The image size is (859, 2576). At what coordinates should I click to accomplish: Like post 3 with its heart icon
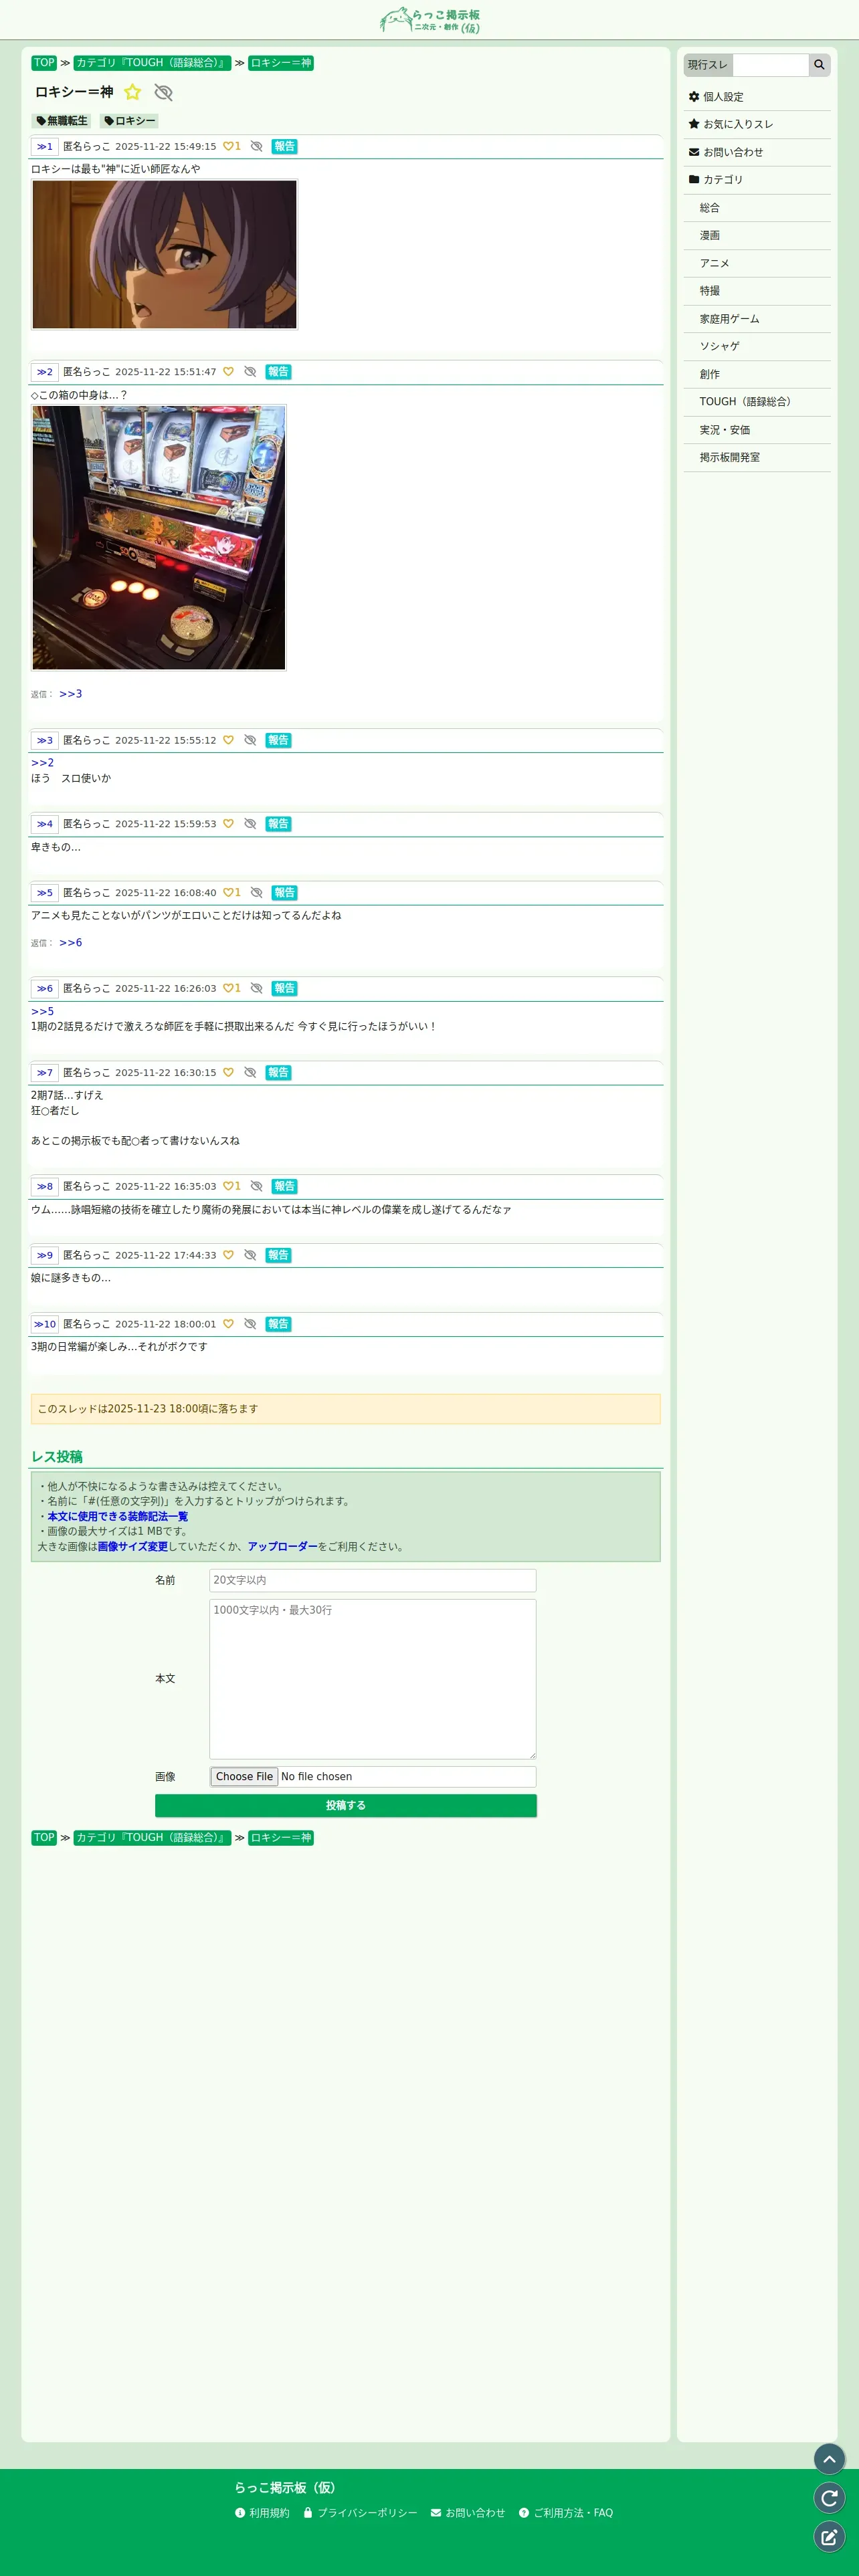(x=228, y=740)
